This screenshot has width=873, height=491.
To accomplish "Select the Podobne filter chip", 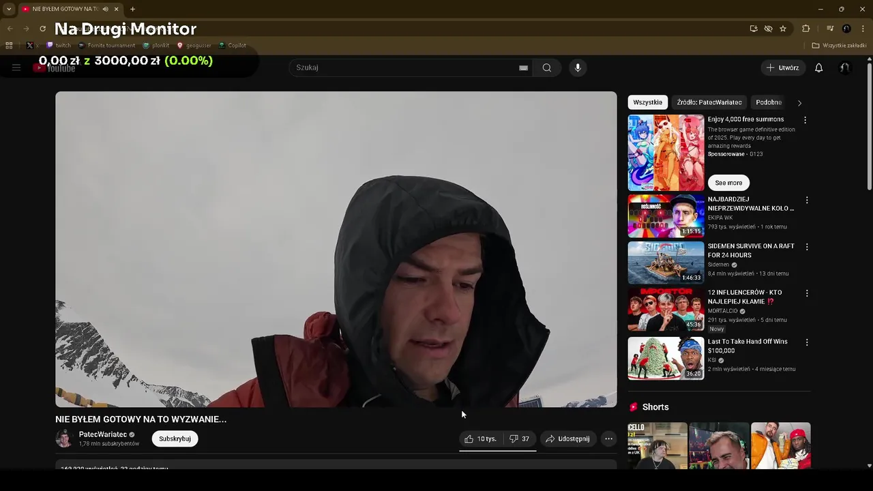I will click(769, 102).
